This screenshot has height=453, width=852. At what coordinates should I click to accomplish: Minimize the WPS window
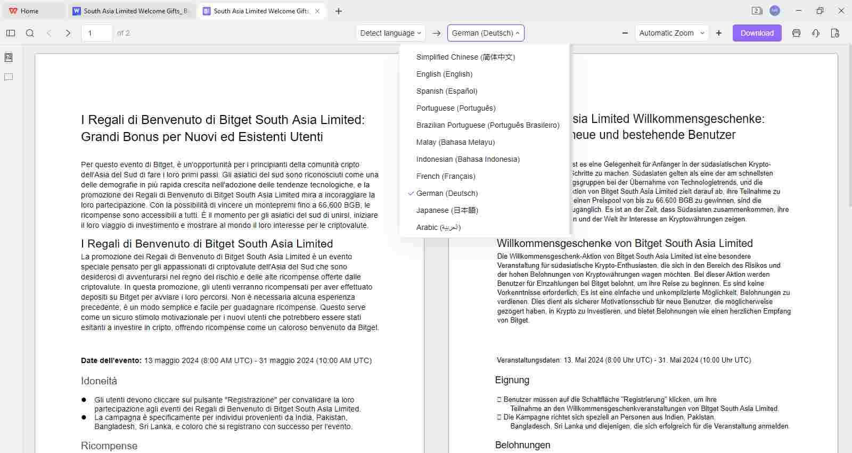798,11
